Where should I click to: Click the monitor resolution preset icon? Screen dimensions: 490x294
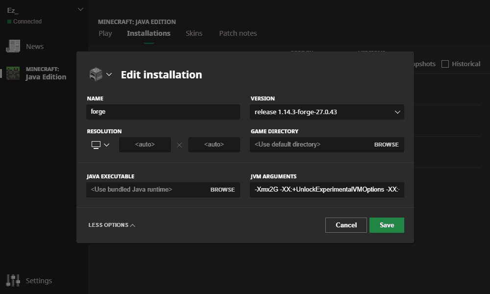pyautogui.click(x=96, y=145)
